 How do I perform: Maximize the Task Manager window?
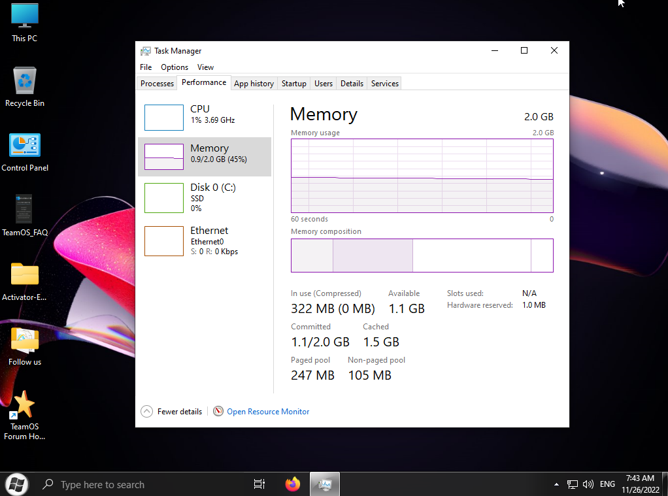pyautogui.click(x=524, y=51)
